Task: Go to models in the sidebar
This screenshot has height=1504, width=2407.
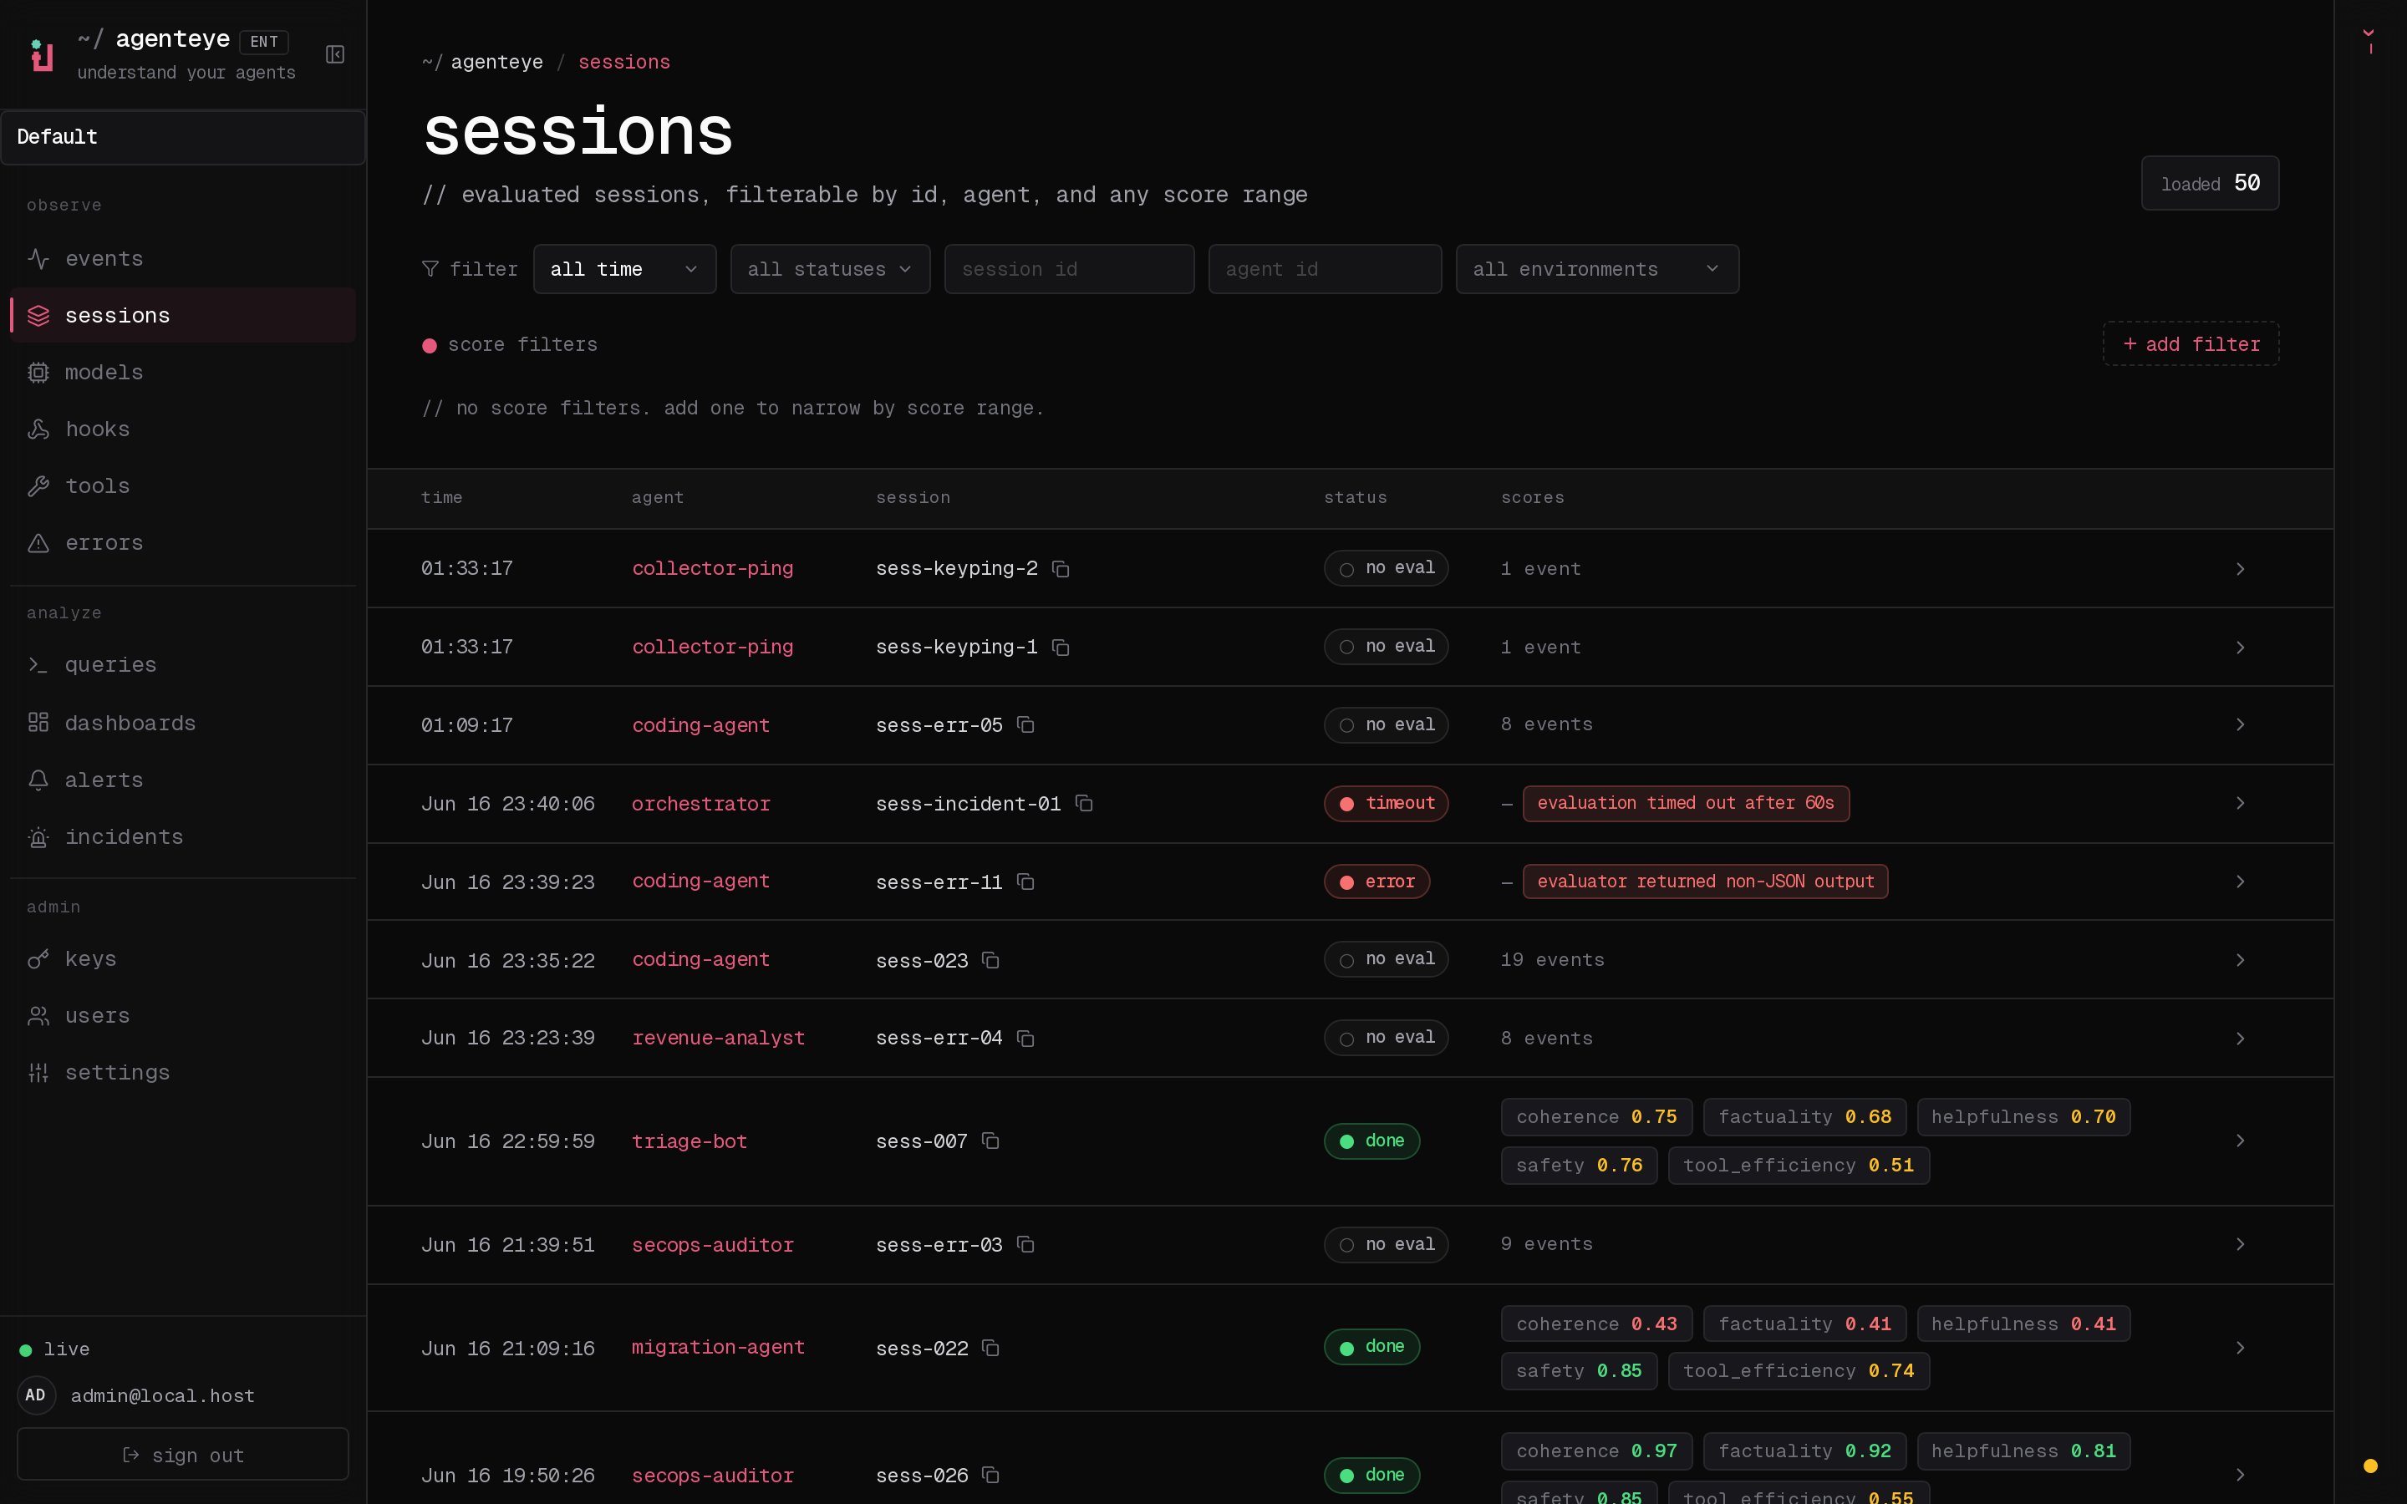Action: pyautogui.click(x=183, y=372)
